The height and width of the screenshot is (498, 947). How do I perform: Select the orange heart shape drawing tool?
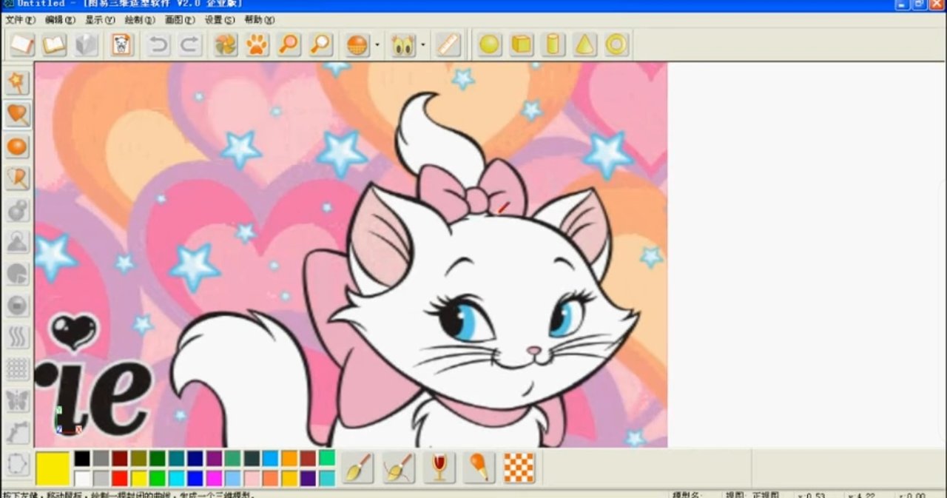(17, 114)
